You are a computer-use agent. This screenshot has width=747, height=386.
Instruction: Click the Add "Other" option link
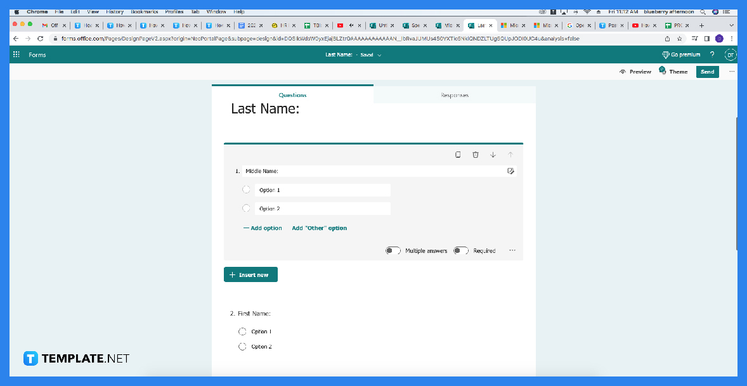pyautogui.click(x=319, y=228)
